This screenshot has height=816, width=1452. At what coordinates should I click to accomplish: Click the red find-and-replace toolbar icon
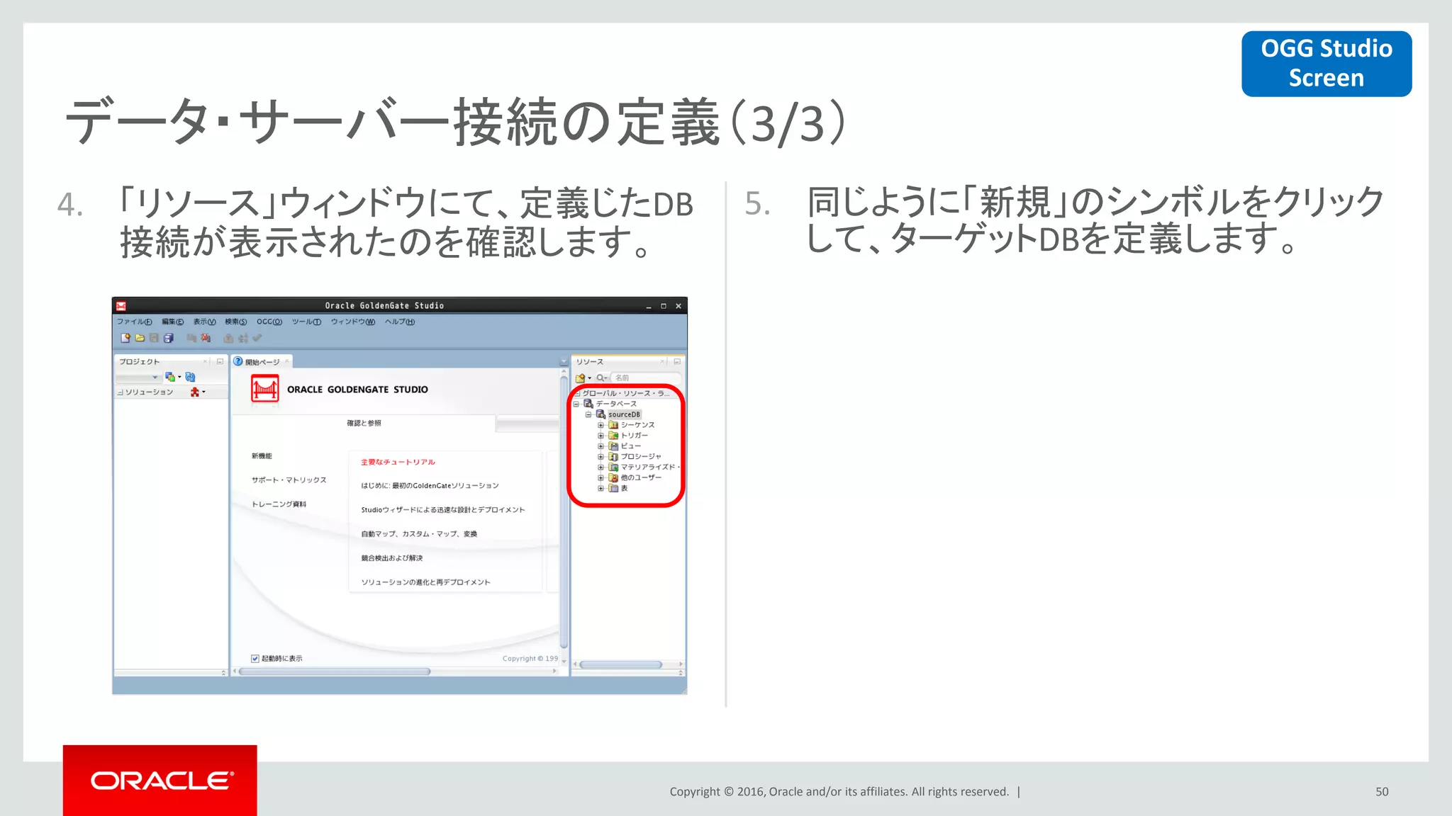pos(206,338)
